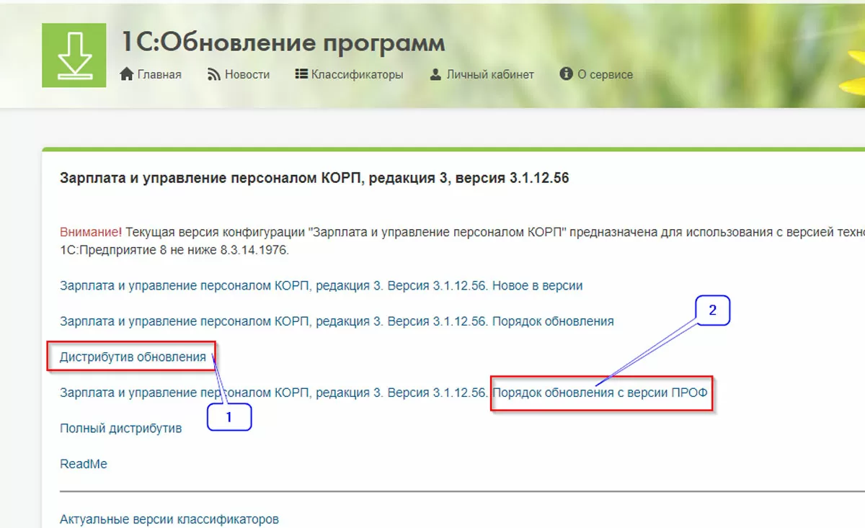Open Актуальные версии классификаторов link

pyautogui.click(x=169, y=519)
